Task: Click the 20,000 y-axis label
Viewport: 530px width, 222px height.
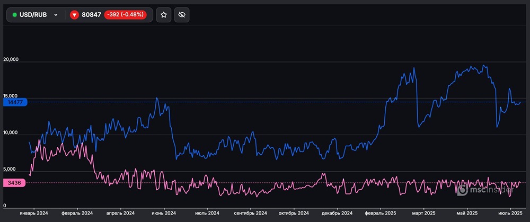Action: [x=11, y=59]
